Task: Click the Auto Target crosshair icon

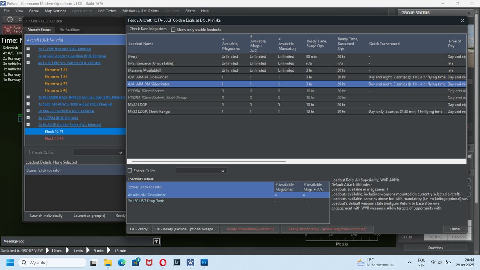Action: click(8, 29)
